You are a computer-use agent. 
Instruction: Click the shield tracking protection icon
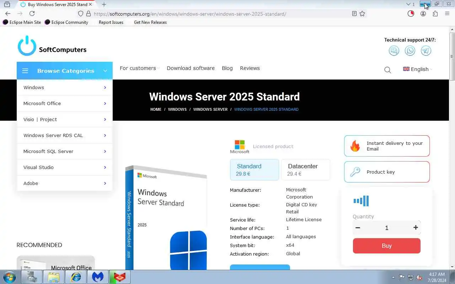coord(81,13)
